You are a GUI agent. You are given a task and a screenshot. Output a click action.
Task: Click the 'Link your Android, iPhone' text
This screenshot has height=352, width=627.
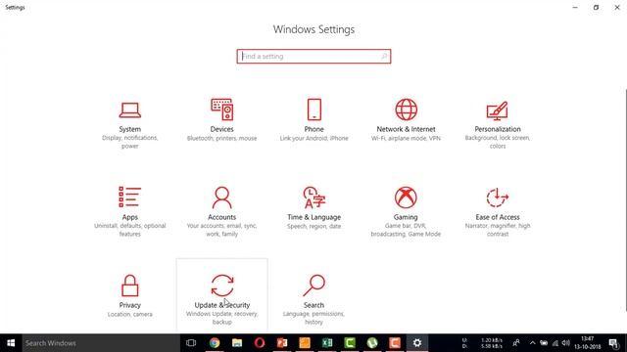pos(313,138)
